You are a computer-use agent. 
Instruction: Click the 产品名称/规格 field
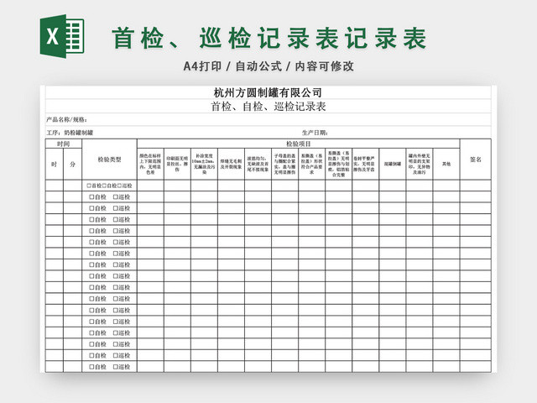tap(268, 119)
